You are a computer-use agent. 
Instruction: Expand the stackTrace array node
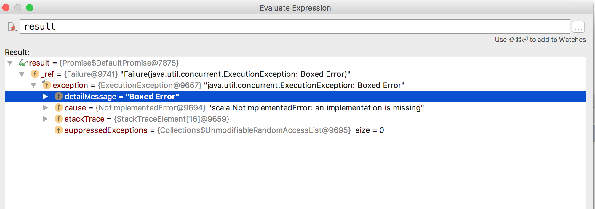45,119
